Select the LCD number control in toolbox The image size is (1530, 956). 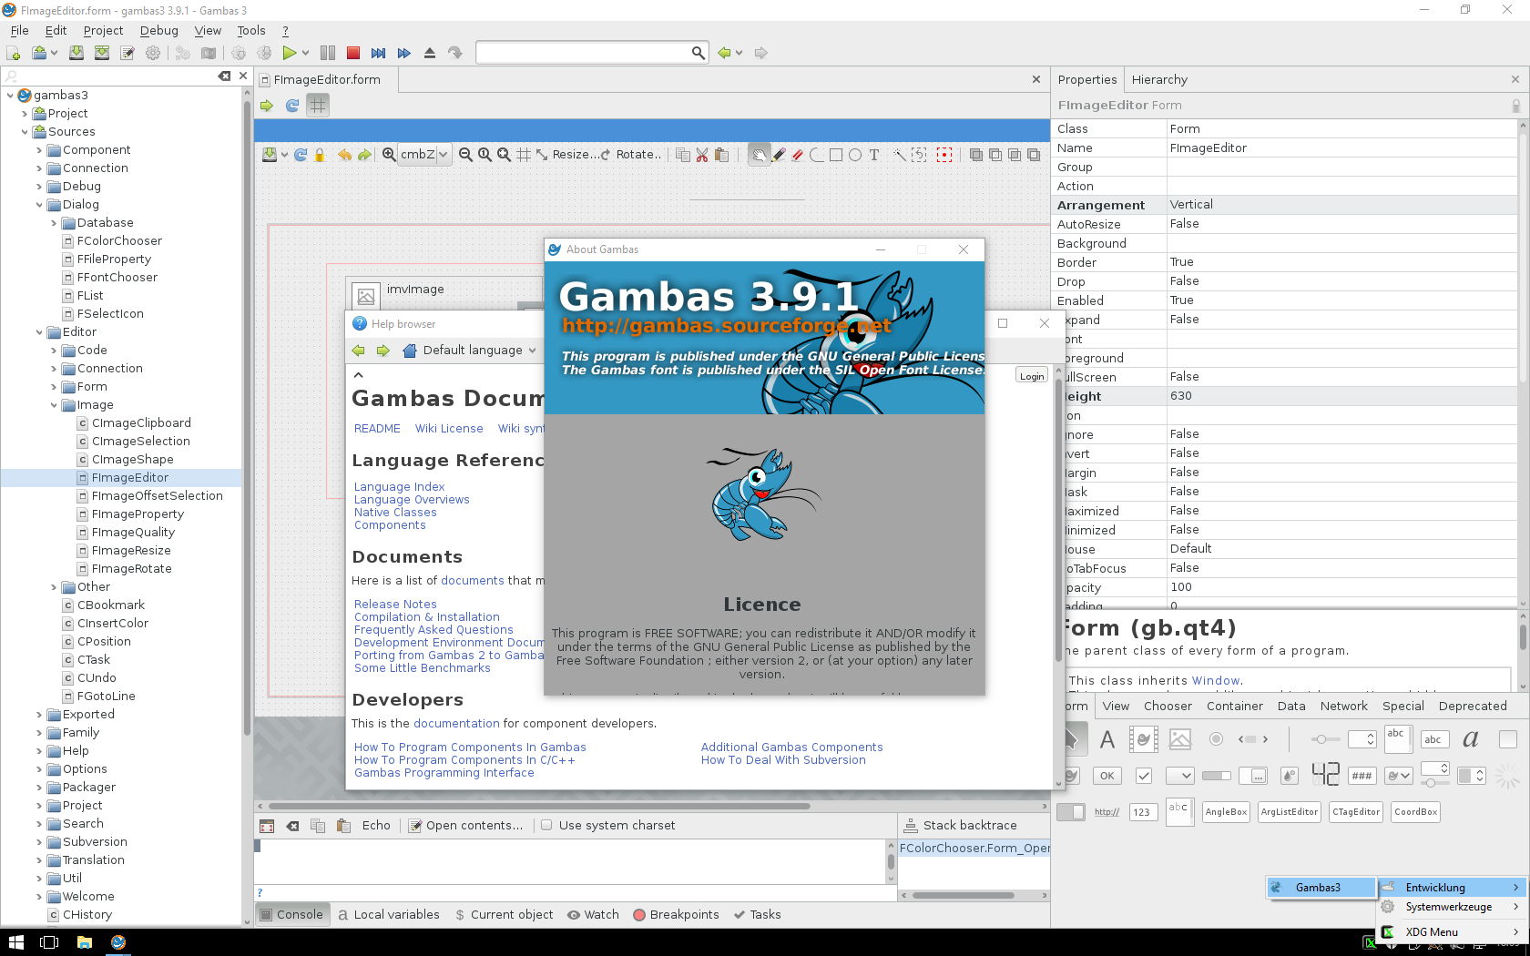coord(1325,775)
